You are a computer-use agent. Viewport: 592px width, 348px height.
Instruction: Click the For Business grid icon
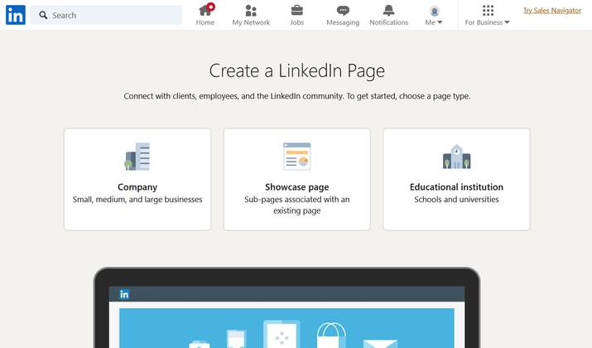pos(488,10)
